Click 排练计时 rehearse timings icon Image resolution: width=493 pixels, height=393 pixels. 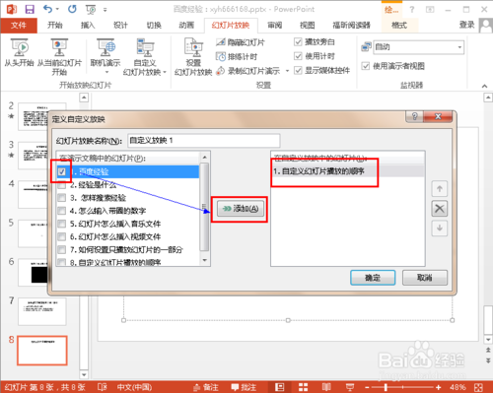pyautogui.click(x=221, y=56)
